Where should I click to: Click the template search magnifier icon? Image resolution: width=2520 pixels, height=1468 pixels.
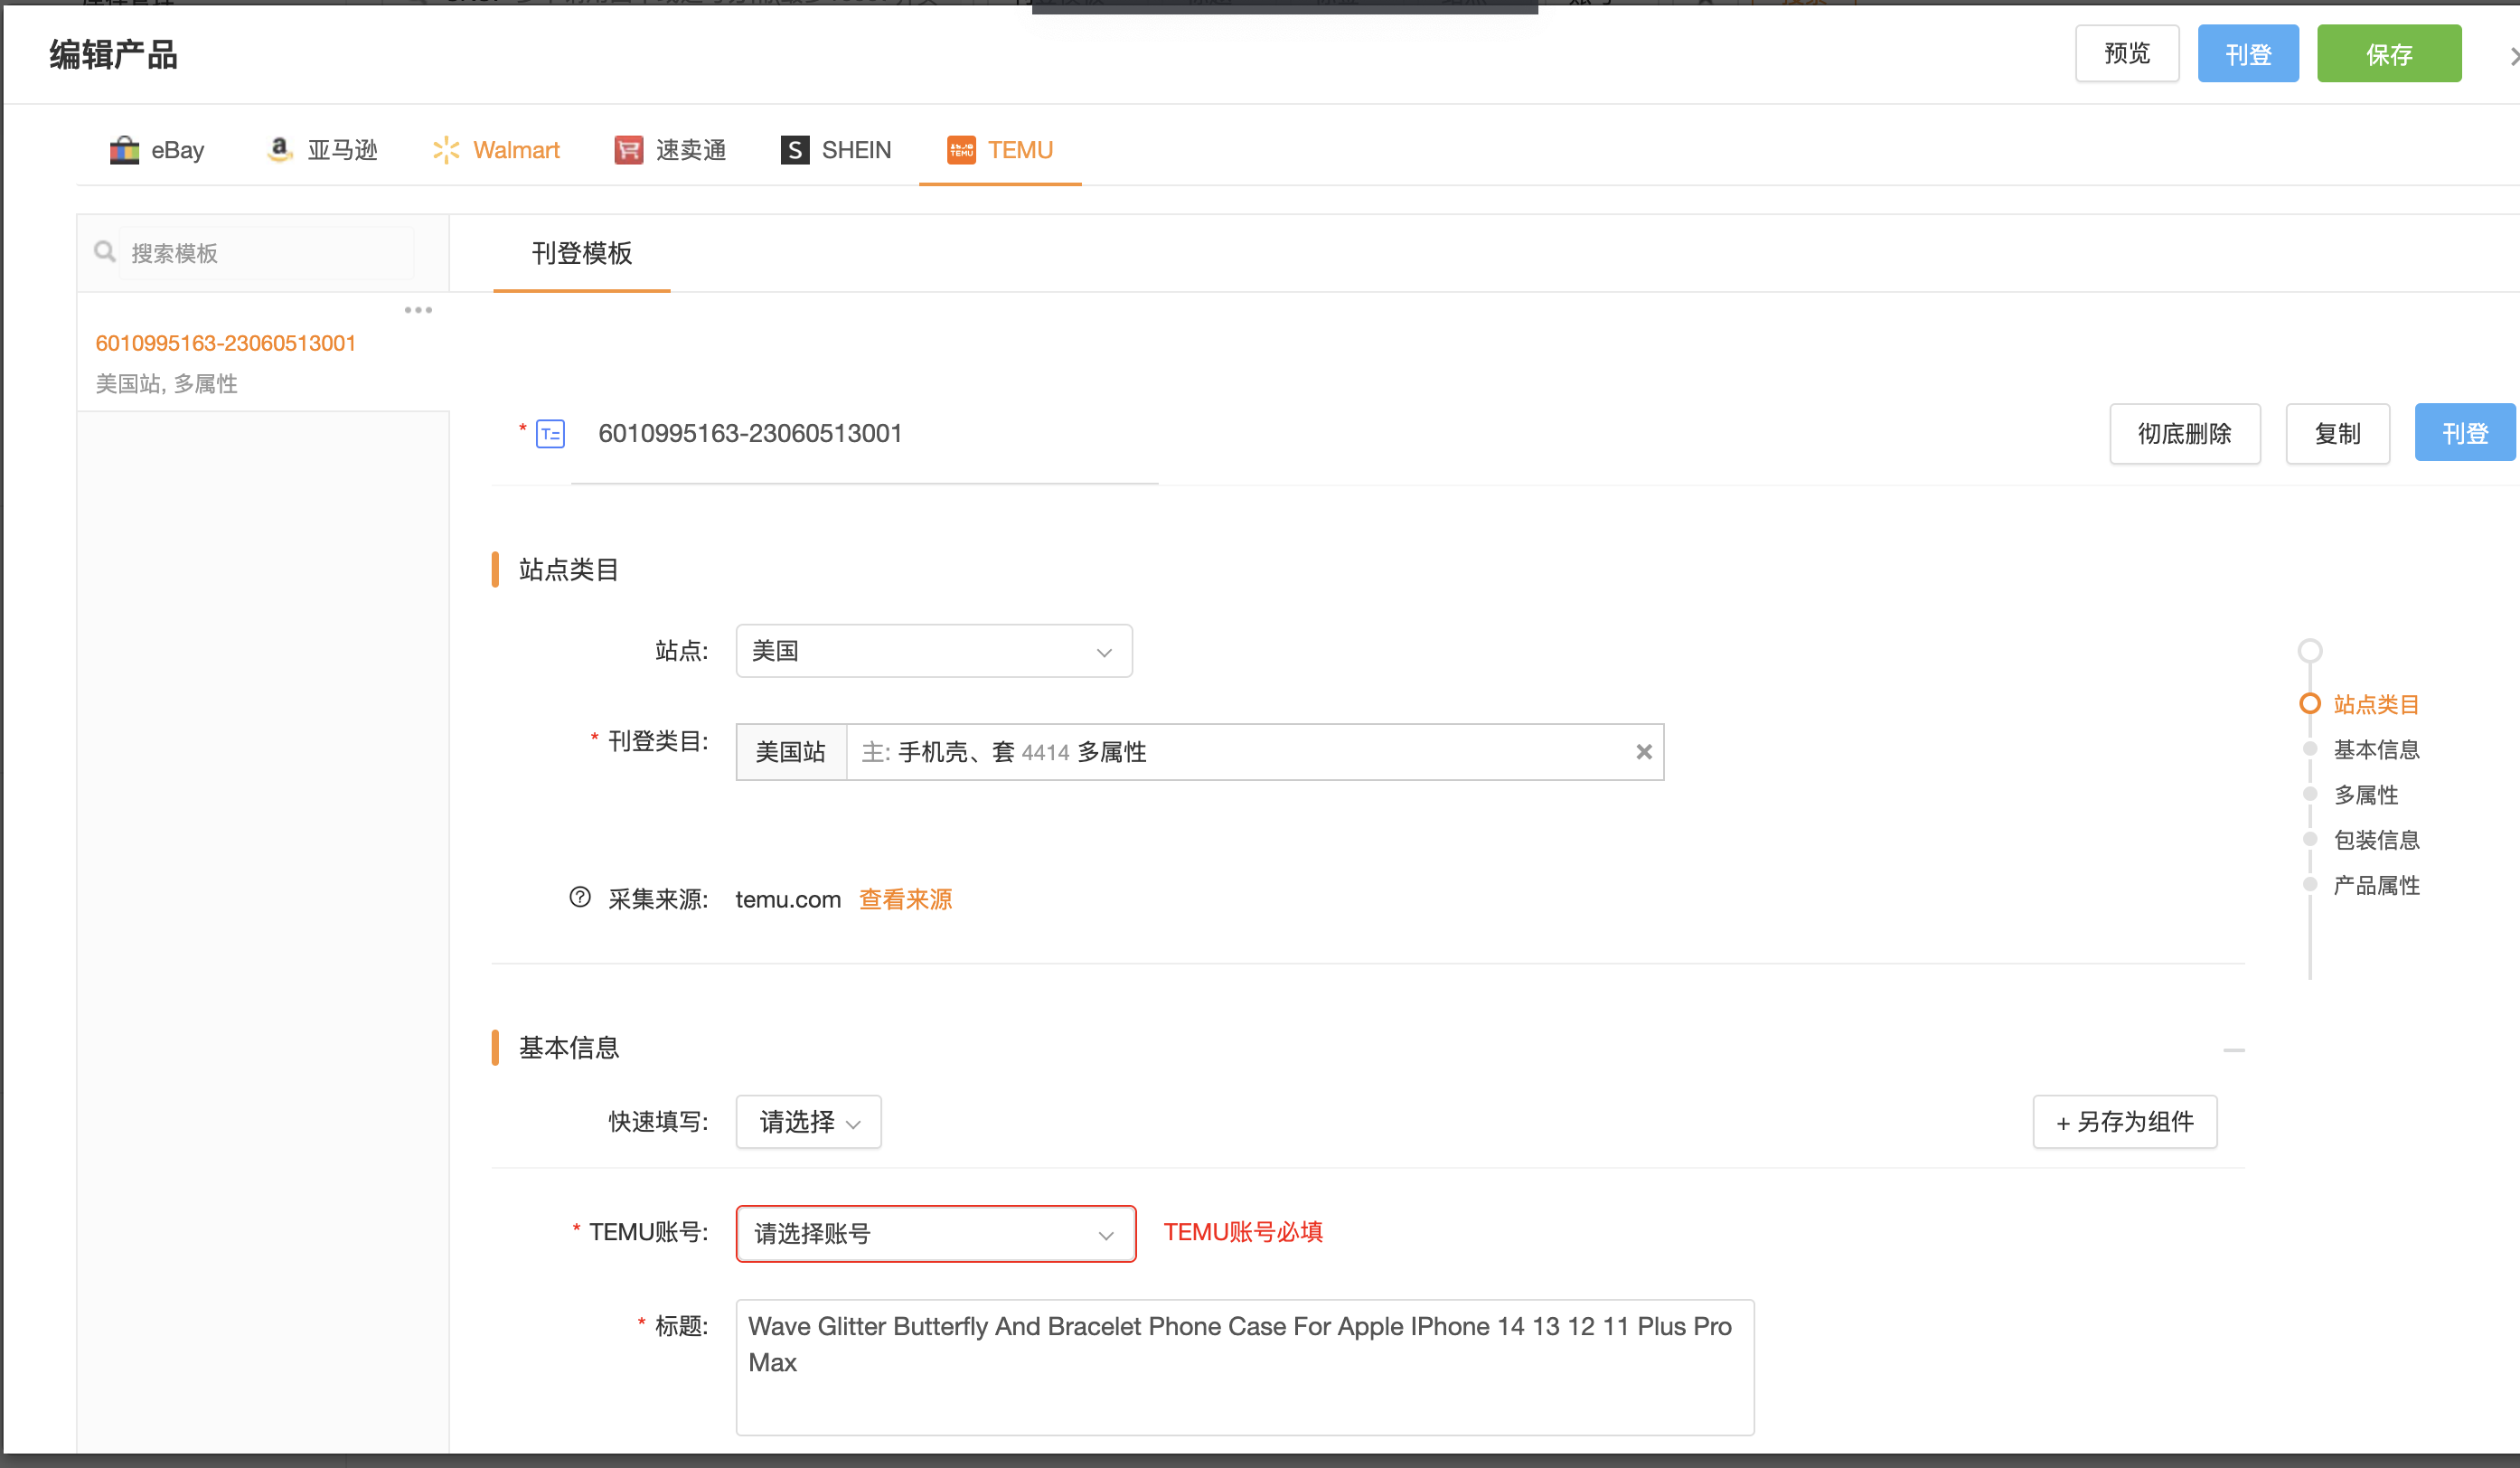pyautogui.click(x=104, y=252)
